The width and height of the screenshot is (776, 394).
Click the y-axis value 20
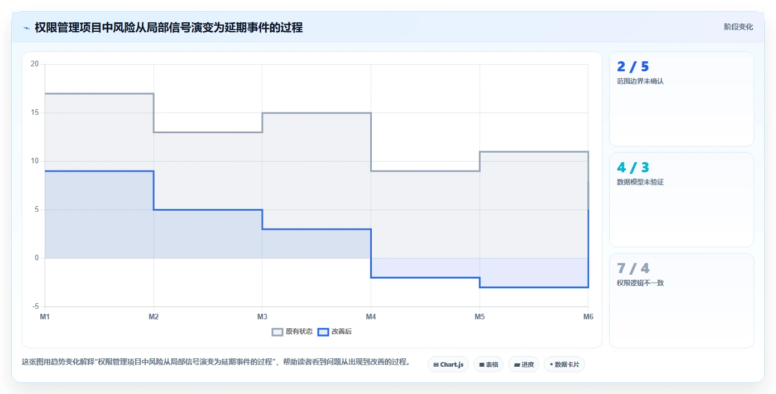35,64
